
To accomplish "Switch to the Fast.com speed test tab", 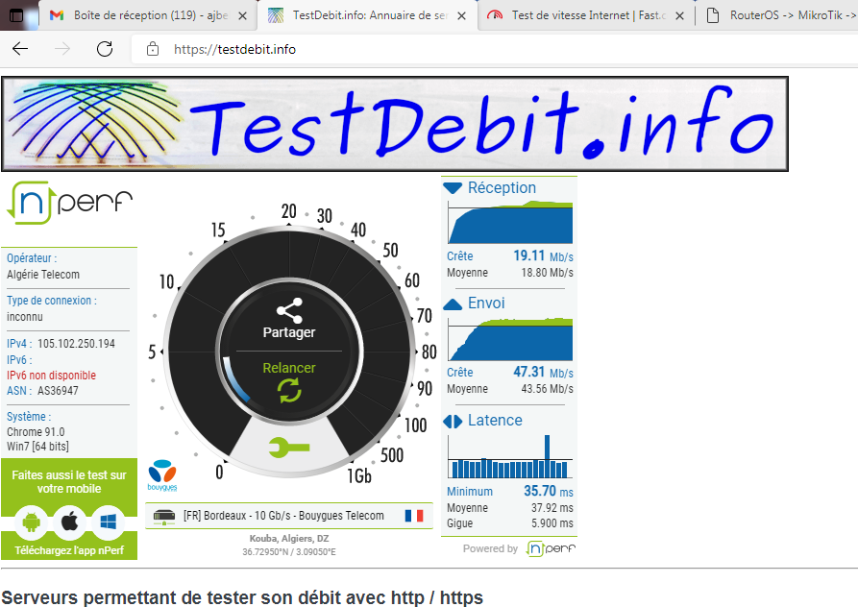I will [586, 15].
